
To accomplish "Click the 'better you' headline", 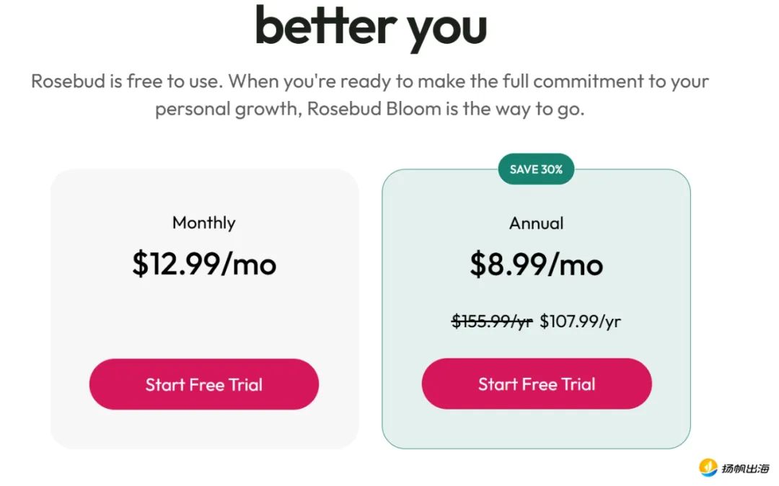I will (371, 28).
